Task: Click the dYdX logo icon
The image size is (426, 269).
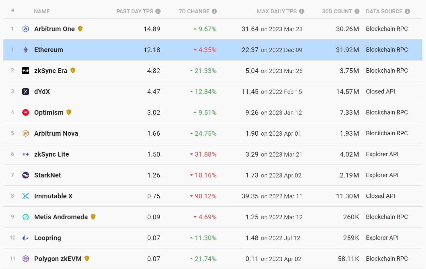Action: point(26,92)
